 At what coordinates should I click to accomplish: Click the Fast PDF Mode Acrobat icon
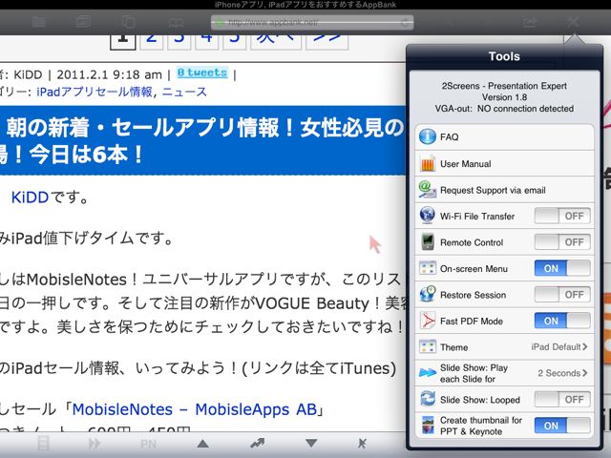point(428,321)
